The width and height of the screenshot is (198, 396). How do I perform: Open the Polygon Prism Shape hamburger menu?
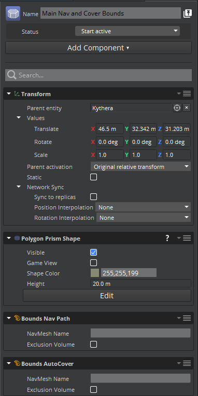[x=187, y=238]
